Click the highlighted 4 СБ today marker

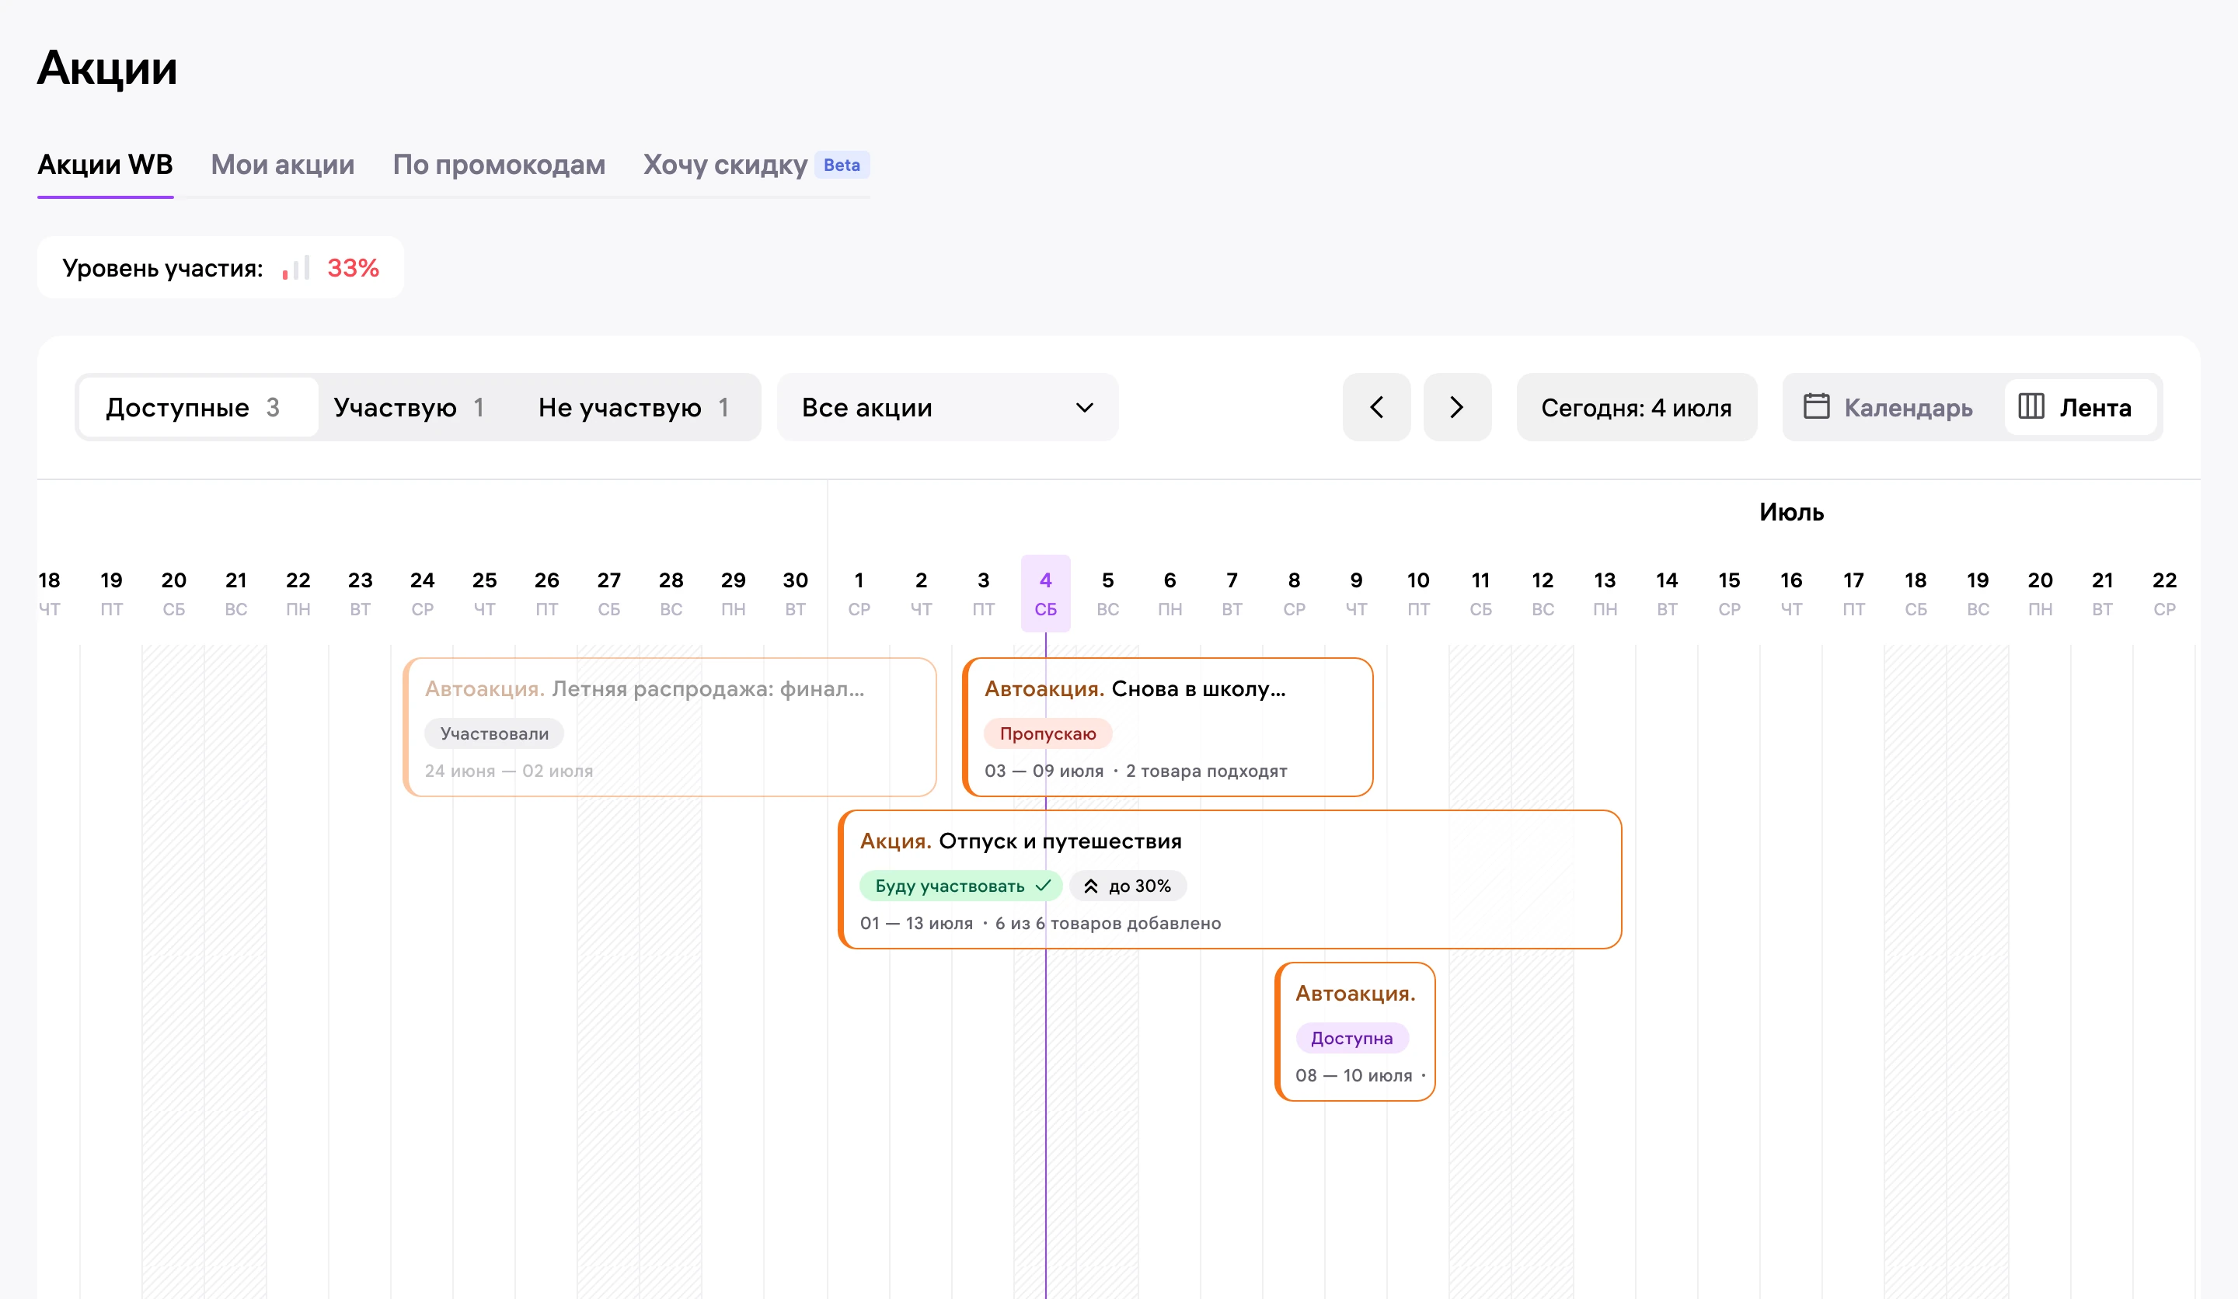pos(1045,593)
